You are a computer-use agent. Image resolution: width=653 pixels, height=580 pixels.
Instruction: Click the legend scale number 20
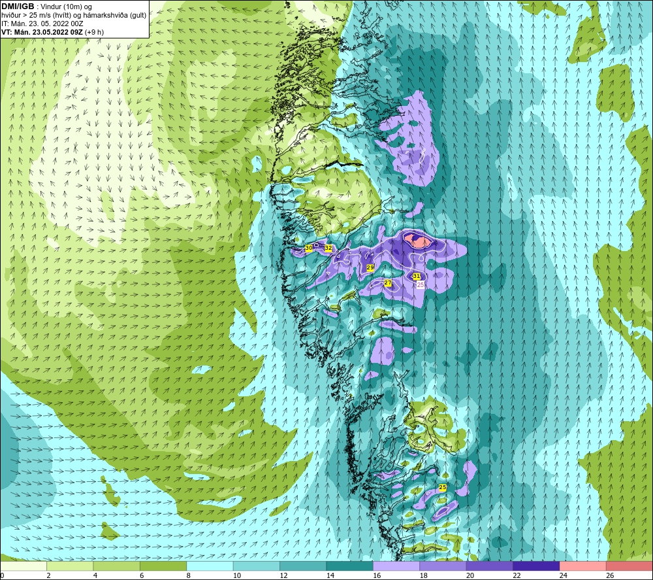[470, 575]
